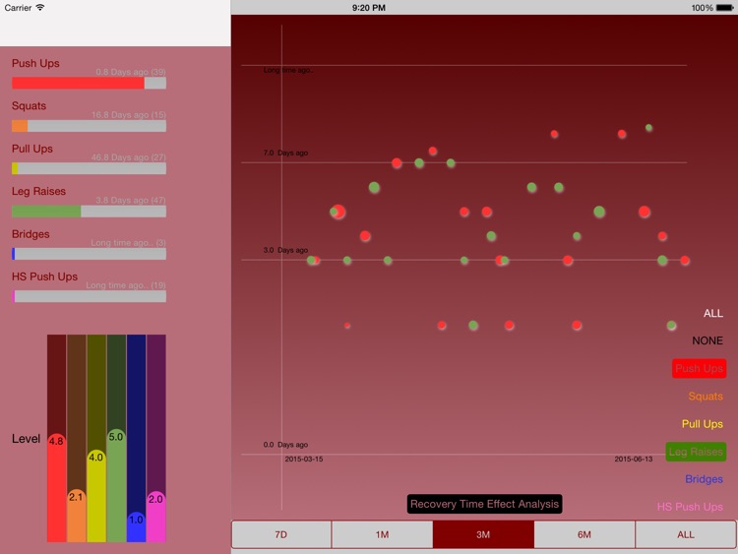
Task: Tap the Wi-Fi icon in status bar
Action: (x=40, y=8)
